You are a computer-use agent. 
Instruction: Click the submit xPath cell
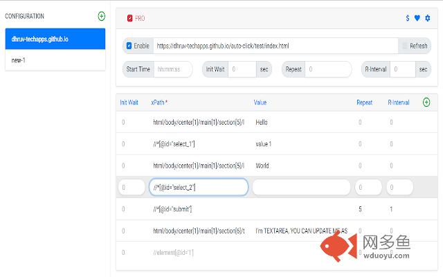(172, 208)
